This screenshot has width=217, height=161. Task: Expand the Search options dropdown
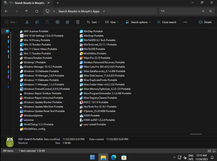click(138, 22)
